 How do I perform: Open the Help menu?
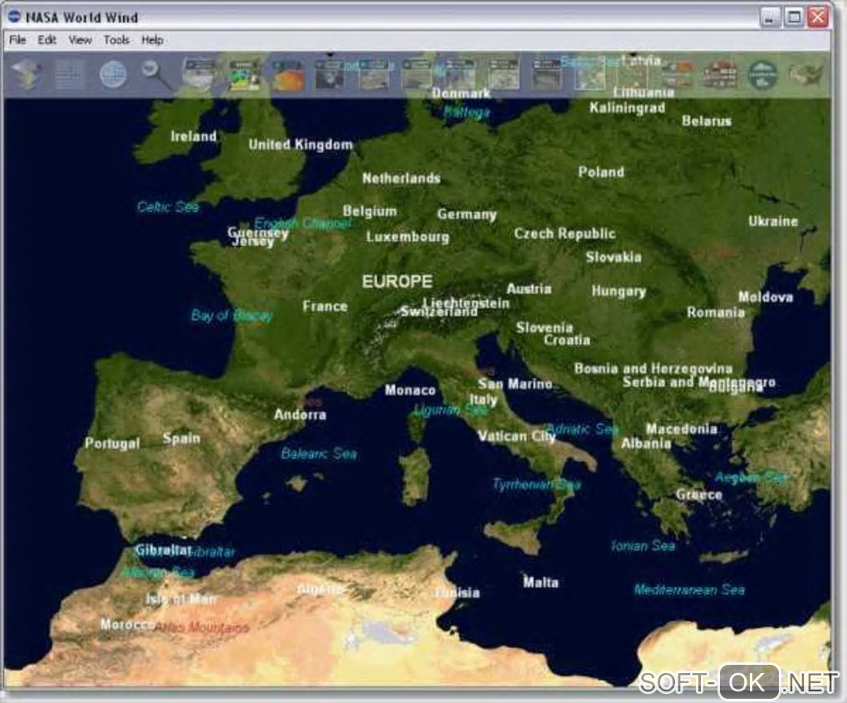click(x=152, y=40)
